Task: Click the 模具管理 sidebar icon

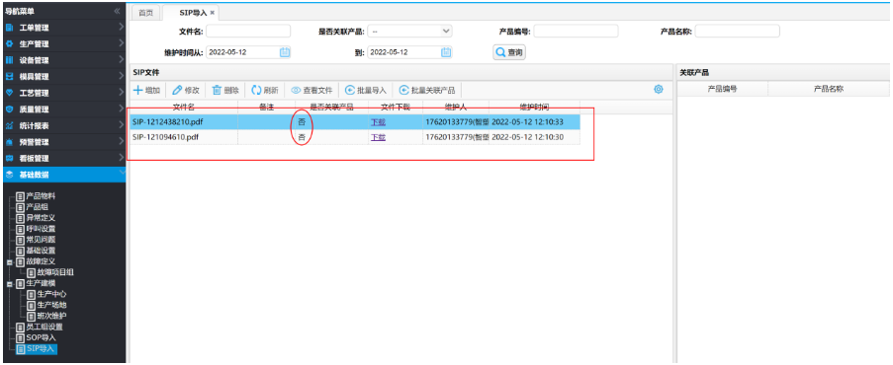Action: [9, 76]
